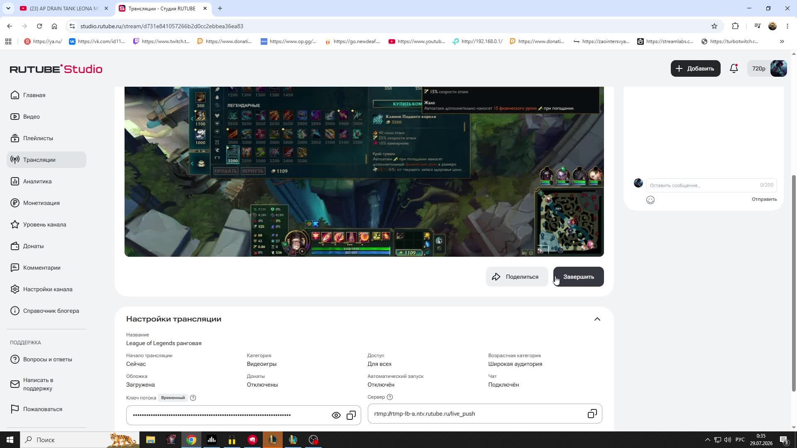Image resolution: width=797 pixels, height=448 pixels.
Task: Reload the page
Action: [x=39, y=26]
